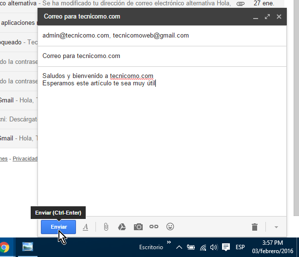Expand compose window to full screen
The height and width of the screenshot is (257, 299).
click(x=267, y=17)
